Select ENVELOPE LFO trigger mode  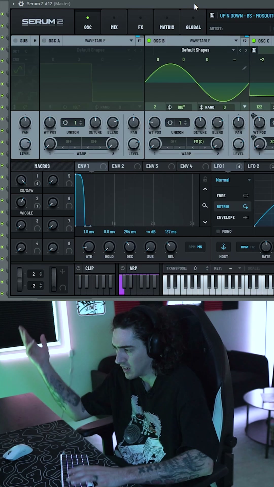click(x=232, y=217)
